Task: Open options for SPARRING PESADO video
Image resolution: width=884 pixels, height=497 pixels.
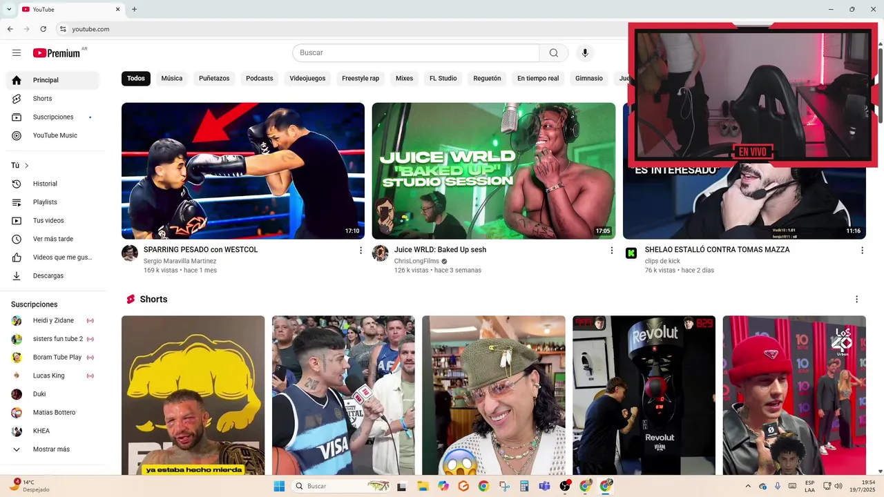Action: click(x=361, y=251)
